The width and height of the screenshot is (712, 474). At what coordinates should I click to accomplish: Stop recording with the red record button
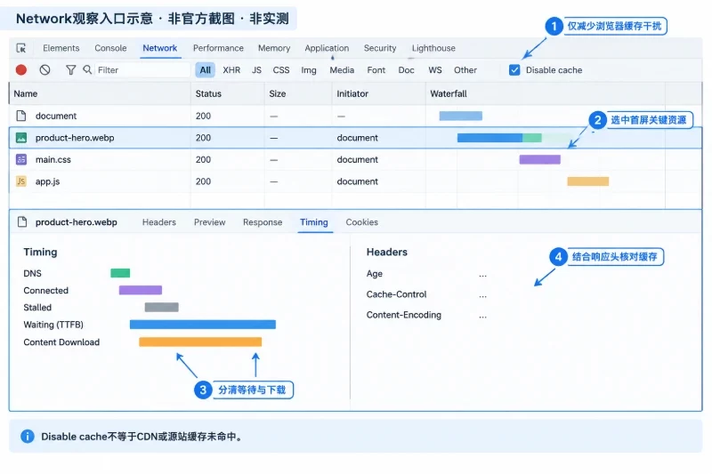[20, 70]
